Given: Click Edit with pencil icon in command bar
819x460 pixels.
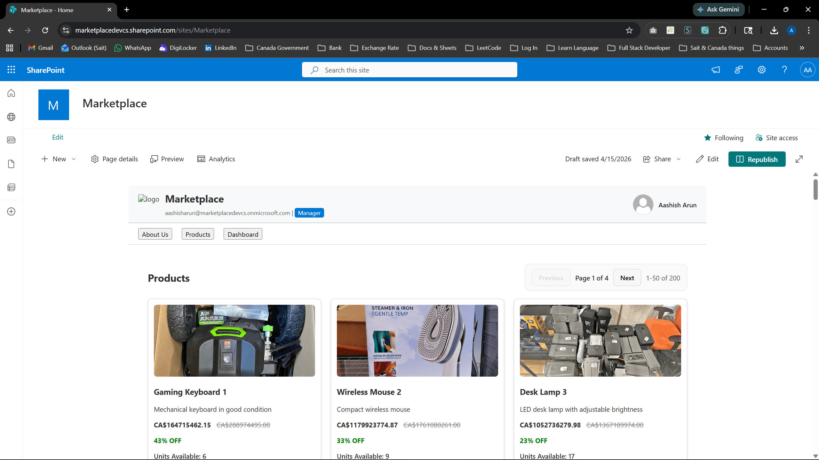Looking at the screenshot, I should point(707,159).
